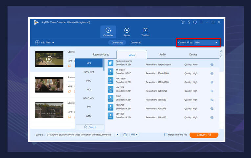
Task: Click Resolution: 1920x1080 text
Action: point(157,82)
